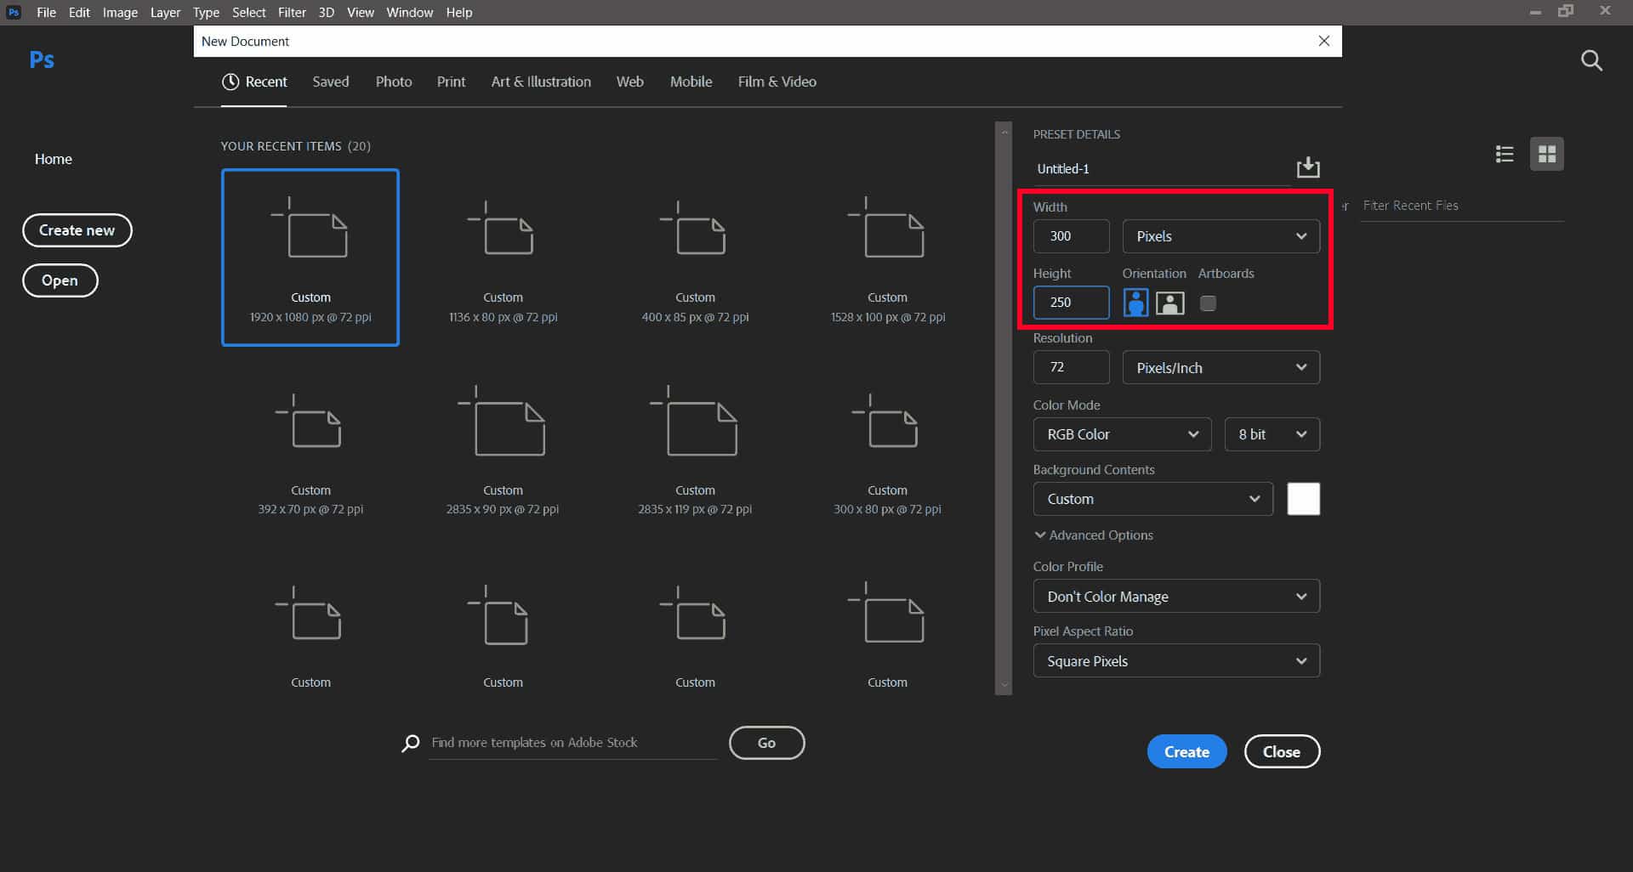1633x872 pixels.
Task: Open the Layer menu
Action: coord(165,12)
